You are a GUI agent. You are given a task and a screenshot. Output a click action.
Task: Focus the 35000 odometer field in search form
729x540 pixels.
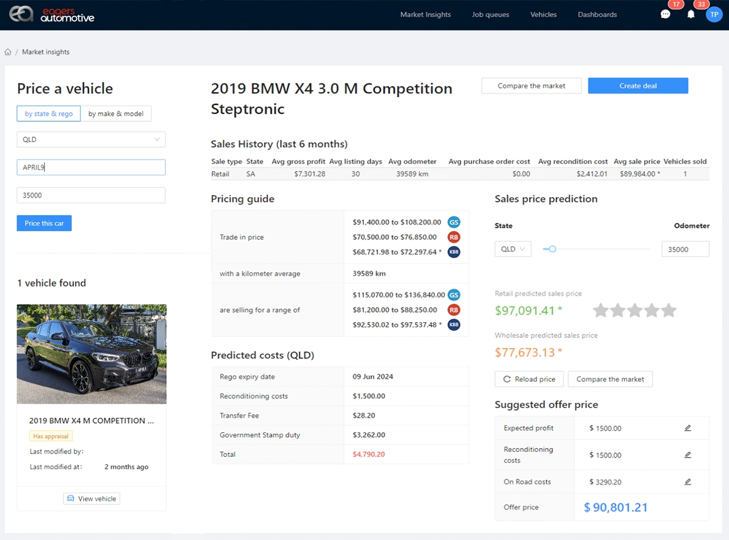(x=91, y=195)
